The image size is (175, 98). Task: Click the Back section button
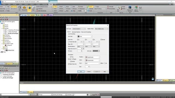pos(66,11)
